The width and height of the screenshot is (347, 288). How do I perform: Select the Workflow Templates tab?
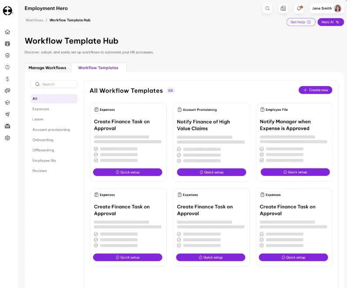point(98,68)
